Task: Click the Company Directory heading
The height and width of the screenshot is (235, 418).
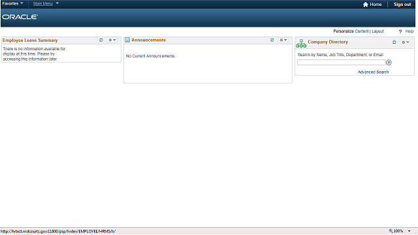Action: (x=328, y=42)
